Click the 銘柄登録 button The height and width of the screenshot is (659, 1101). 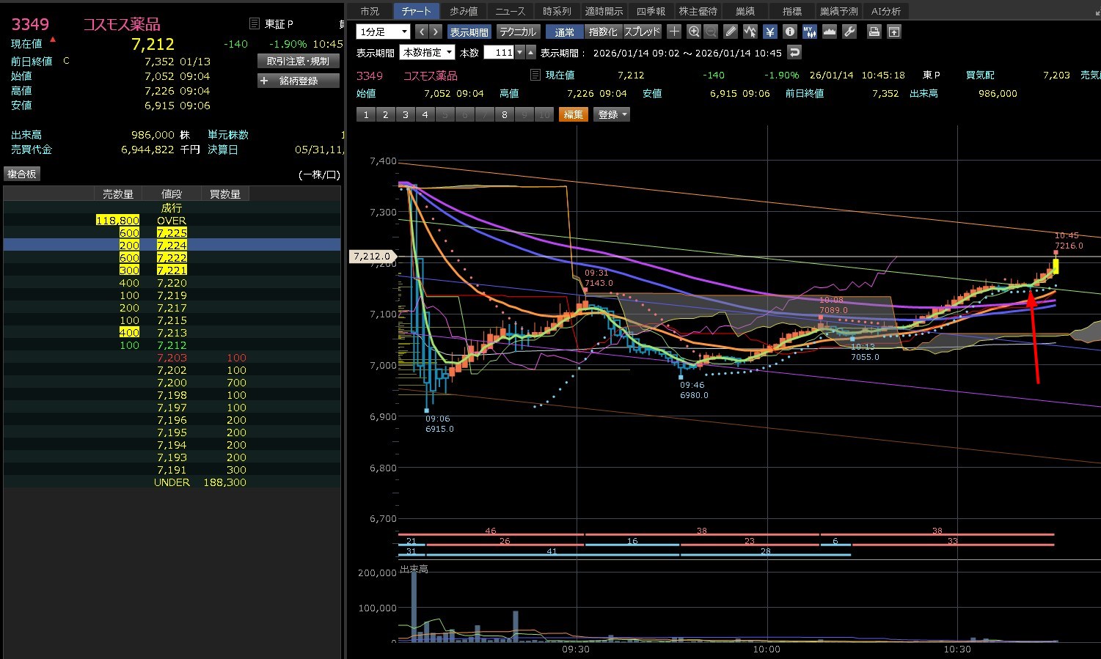click(298, 81)
